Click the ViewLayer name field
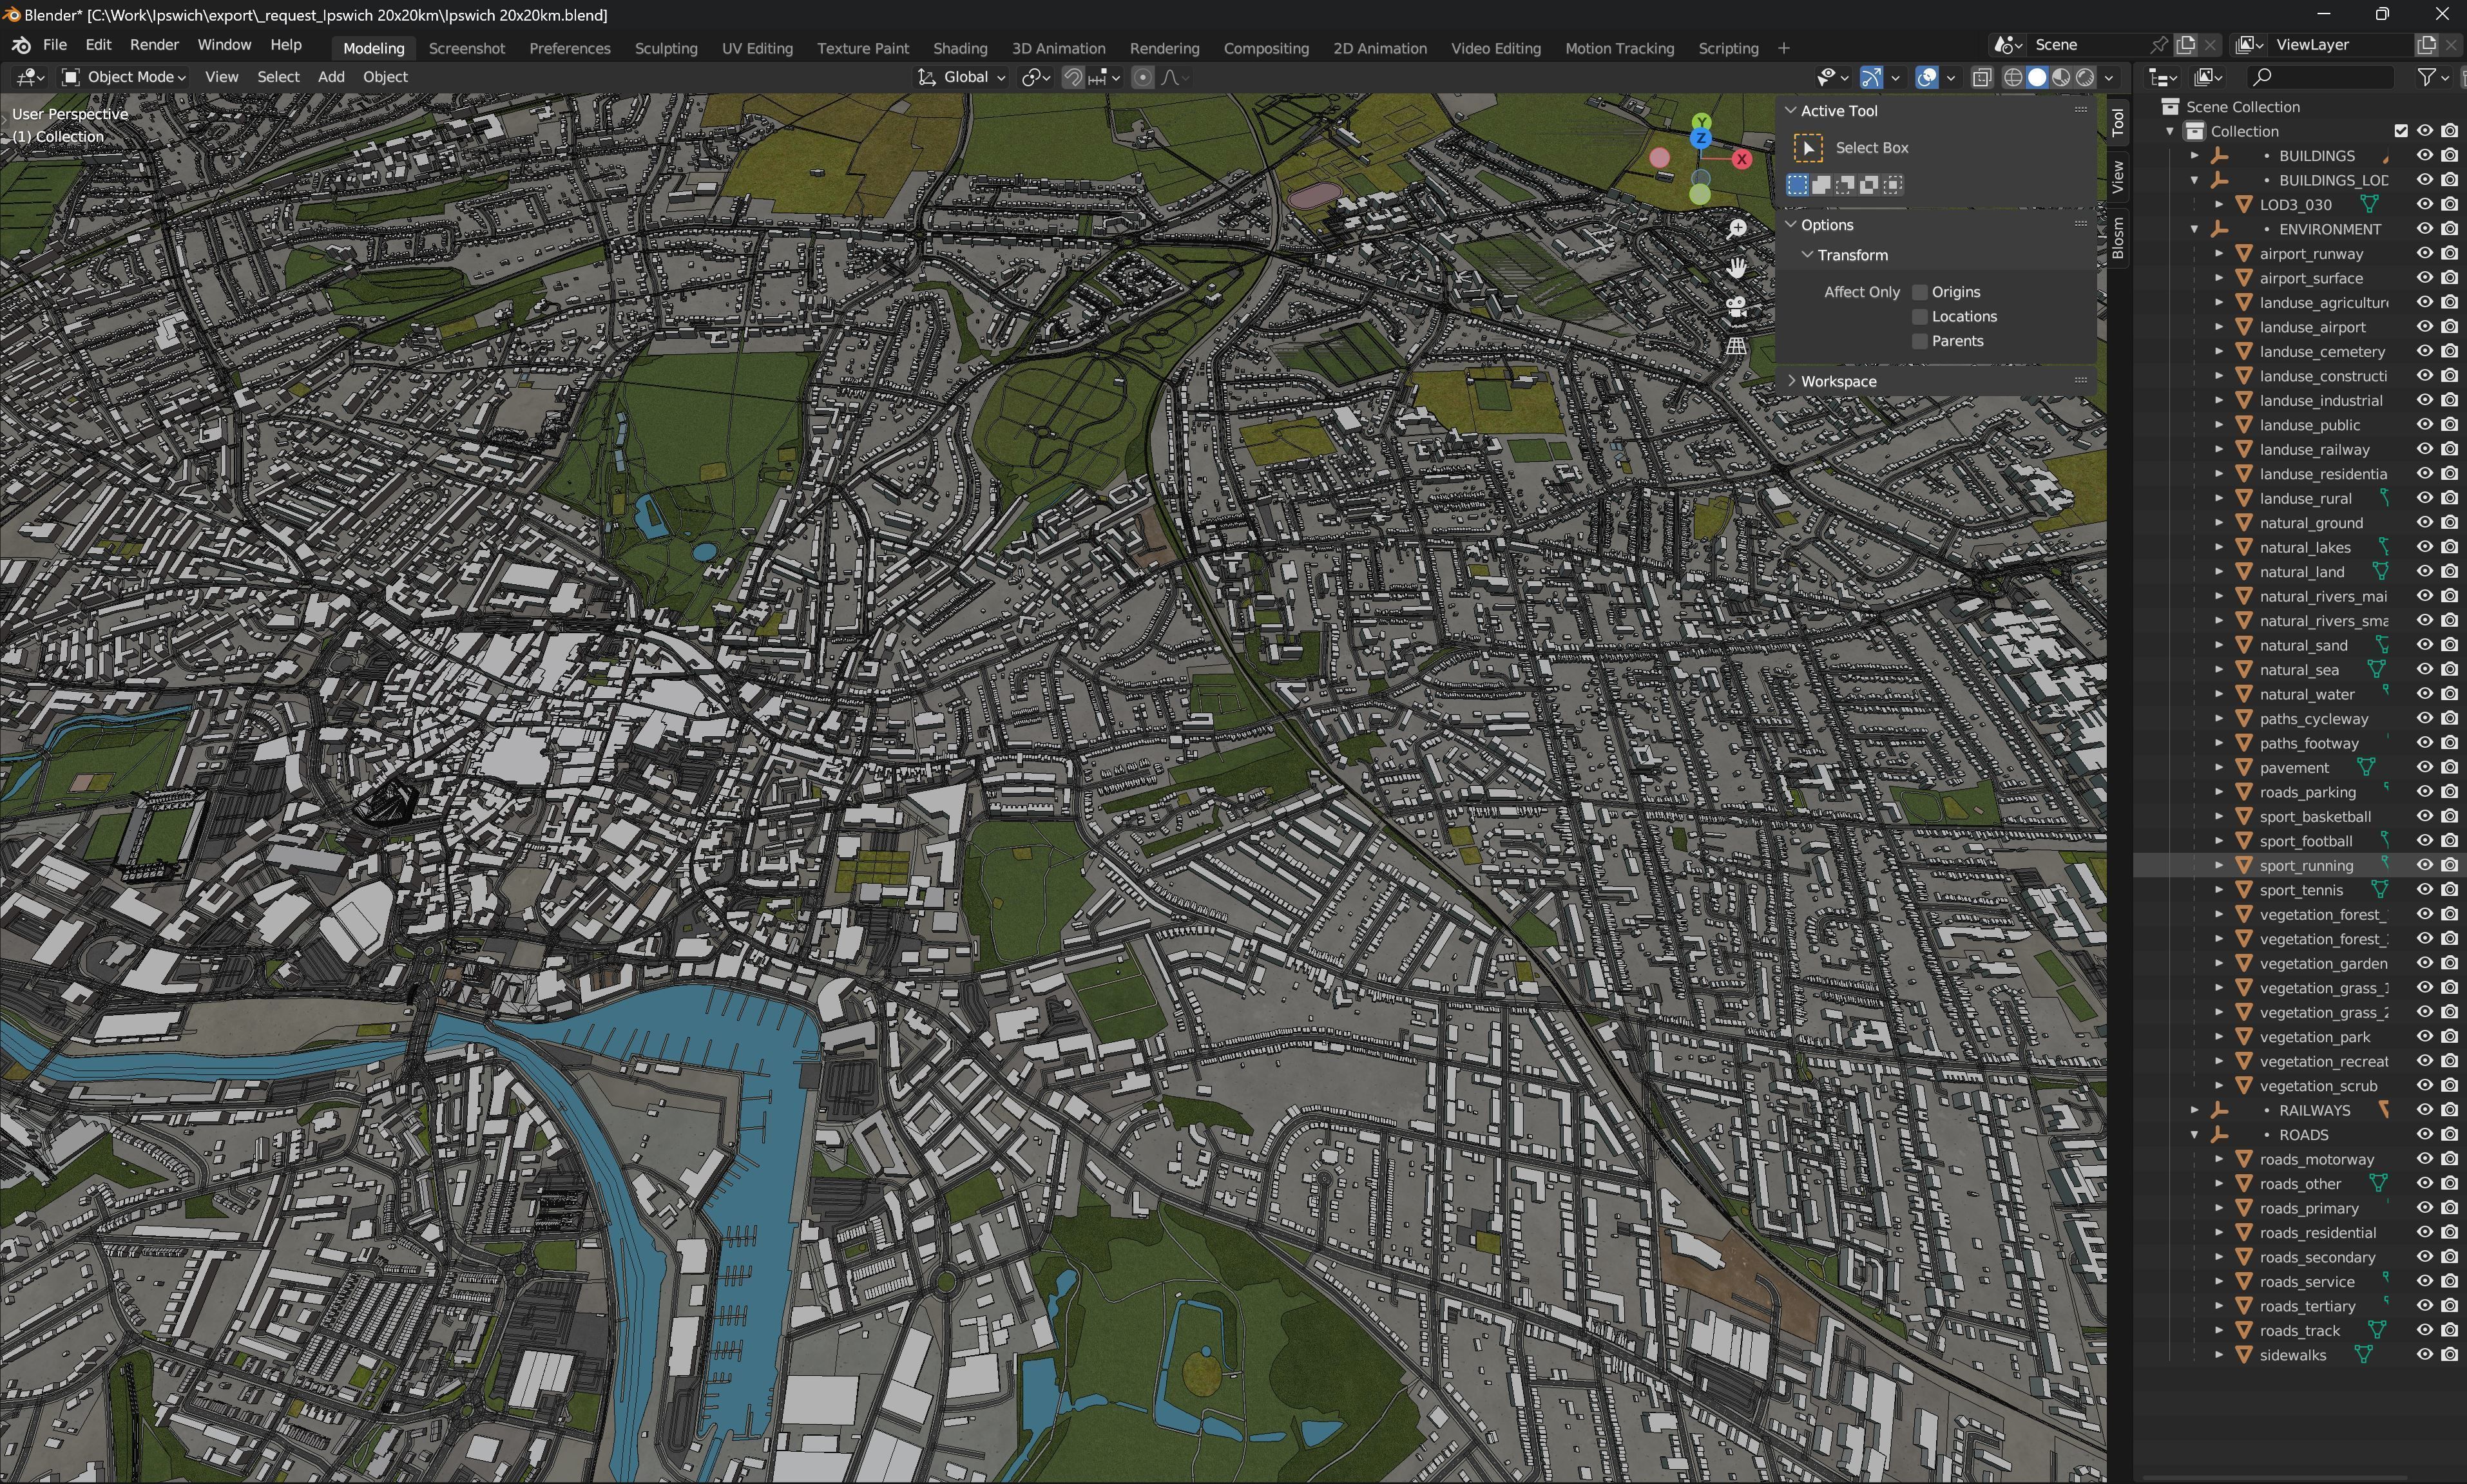The width and height of the screenshot is (2467, 1484). [2340, 45]
